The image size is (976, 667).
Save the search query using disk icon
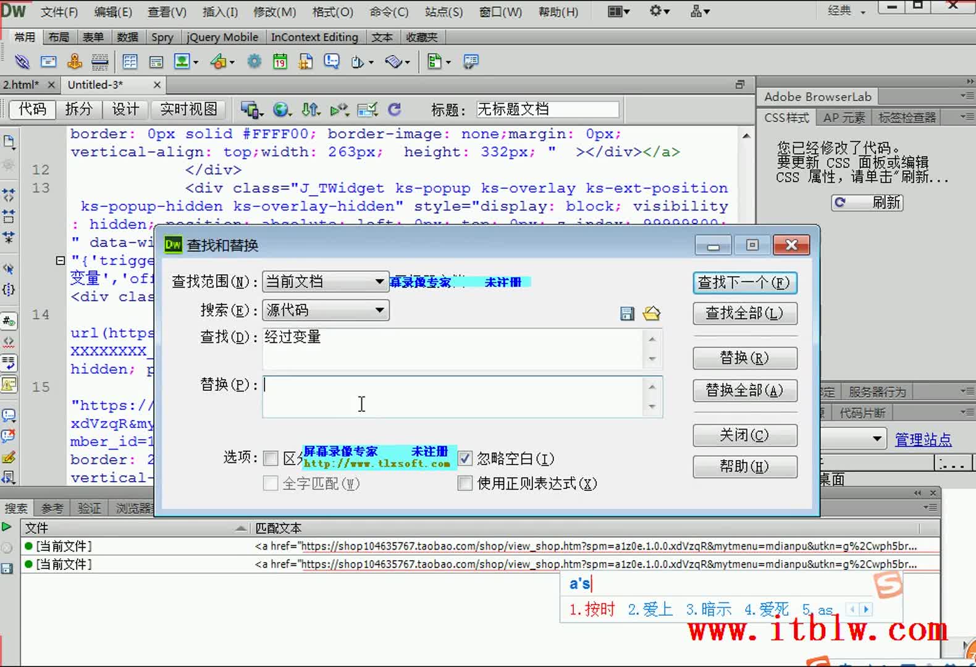(x=627, y=314)
